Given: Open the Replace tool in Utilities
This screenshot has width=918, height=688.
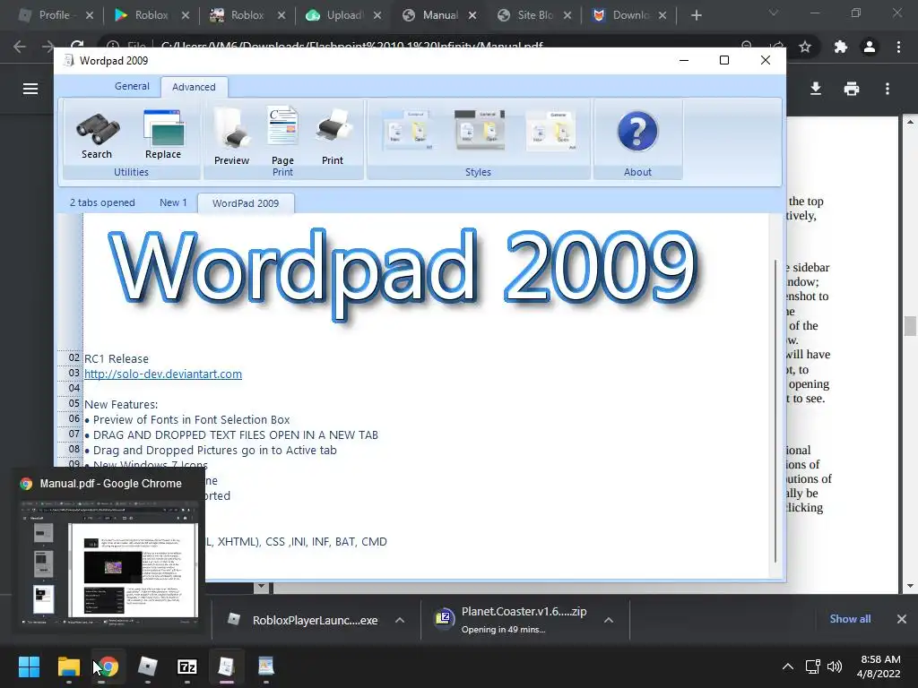Looking at the screenshot, I should 163,134.
